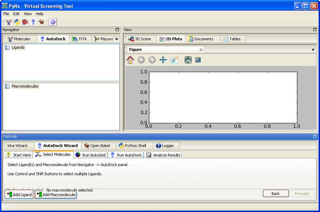
Task: Click the molecule icon in main toolbar
Action: tap(9, 22)
